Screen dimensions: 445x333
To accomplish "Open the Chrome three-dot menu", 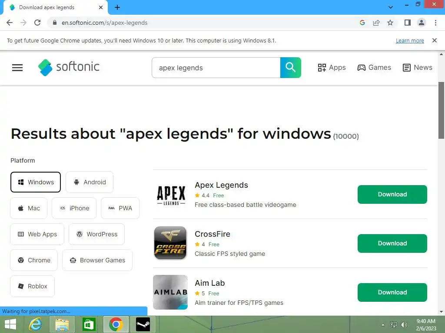I will (x=435, y=23).
